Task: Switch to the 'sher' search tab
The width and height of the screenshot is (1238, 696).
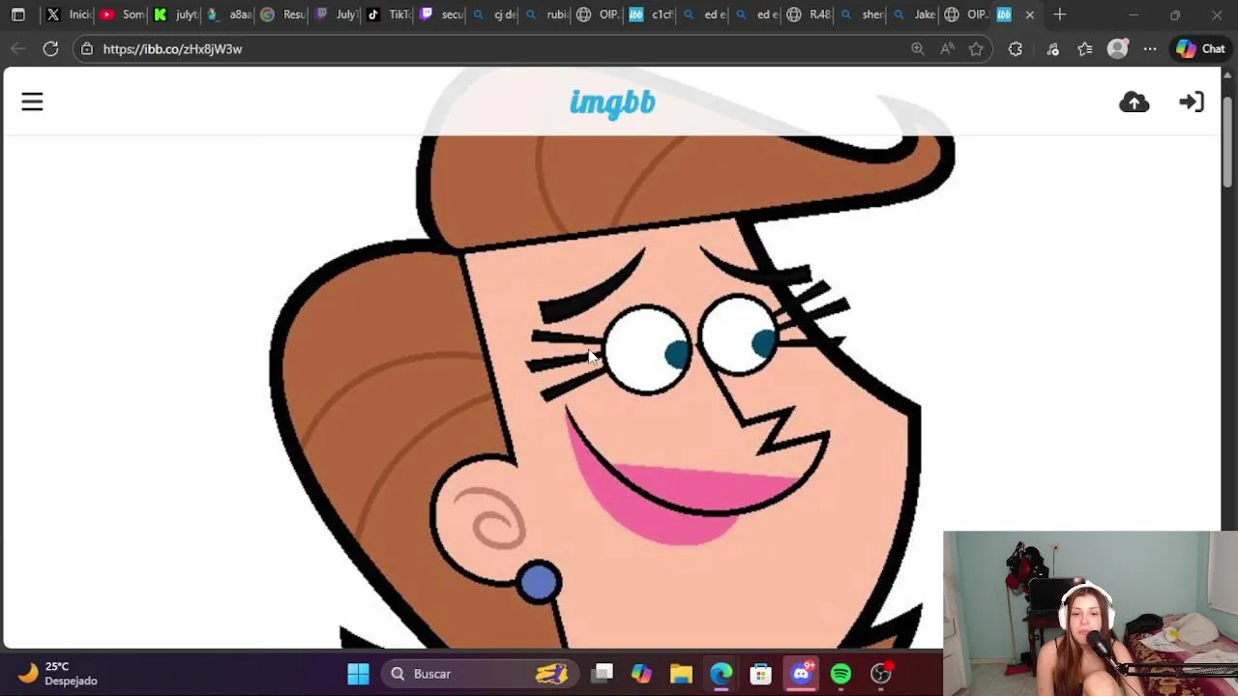Action: [863, 14]
